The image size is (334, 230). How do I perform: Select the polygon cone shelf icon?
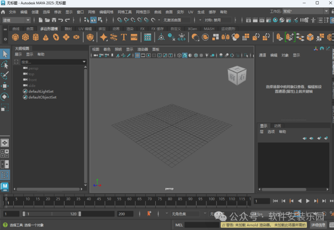pos(45,37)
